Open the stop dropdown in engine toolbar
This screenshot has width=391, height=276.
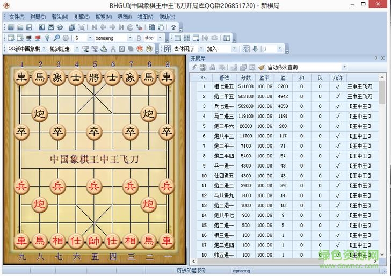click(x=160, y=38)
